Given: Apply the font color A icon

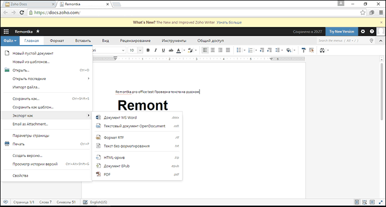Looking at the screenshot, I should click(179, 51).
